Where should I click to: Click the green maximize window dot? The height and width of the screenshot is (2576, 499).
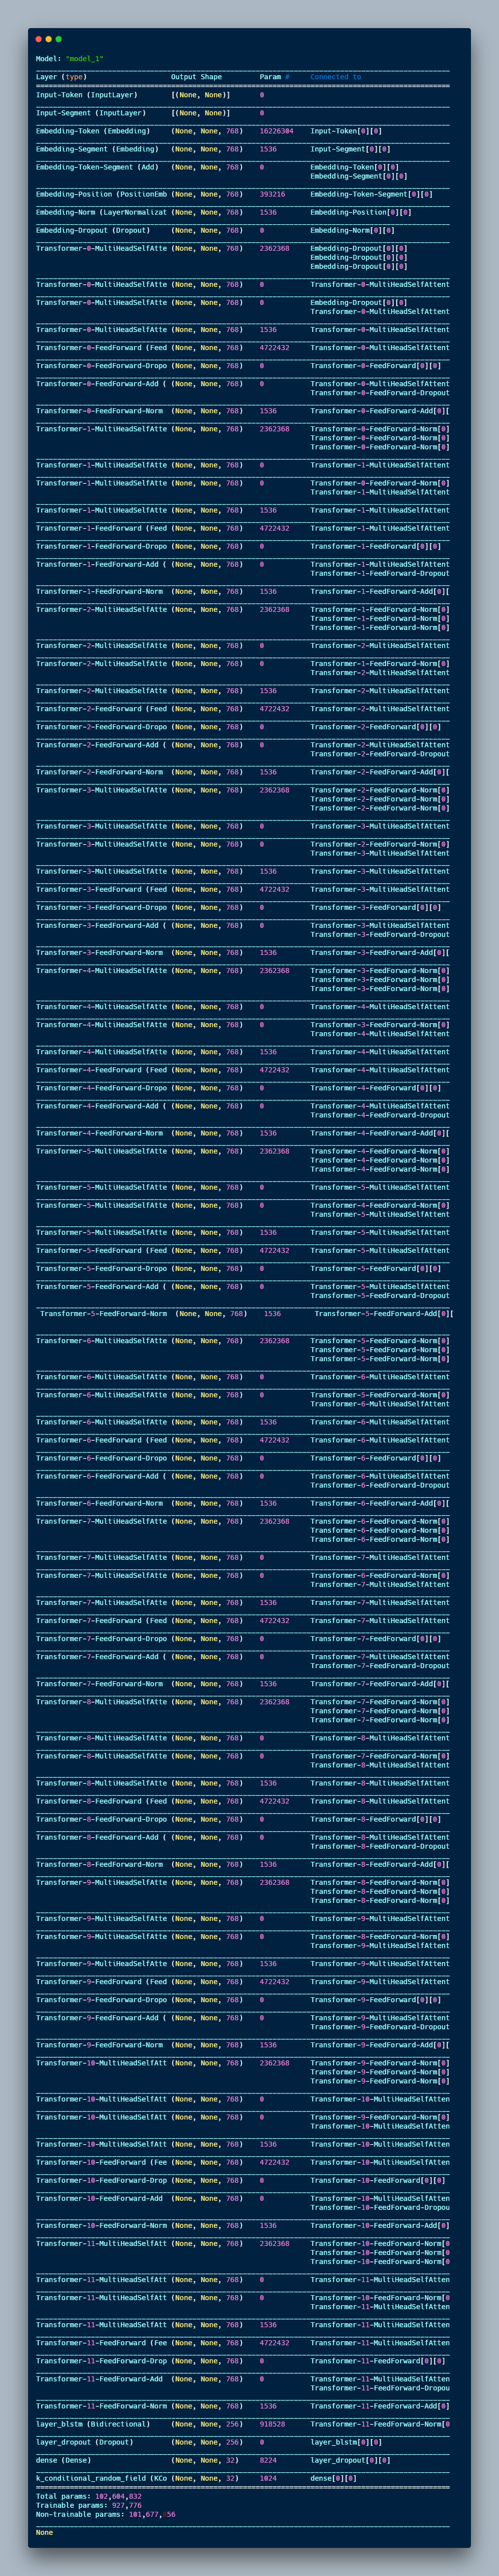[x=59, y=39]
